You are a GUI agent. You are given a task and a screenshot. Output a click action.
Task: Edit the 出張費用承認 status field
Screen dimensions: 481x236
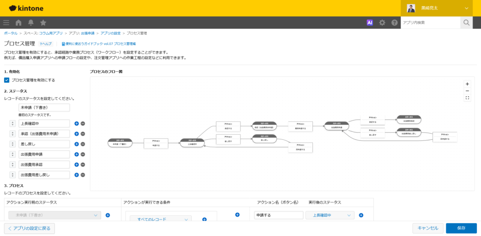click(44, 165)
